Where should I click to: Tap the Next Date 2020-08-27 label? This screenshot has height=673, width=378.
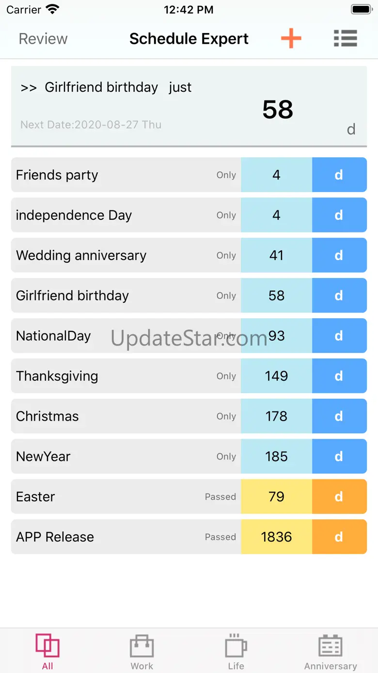click(91, 125)
